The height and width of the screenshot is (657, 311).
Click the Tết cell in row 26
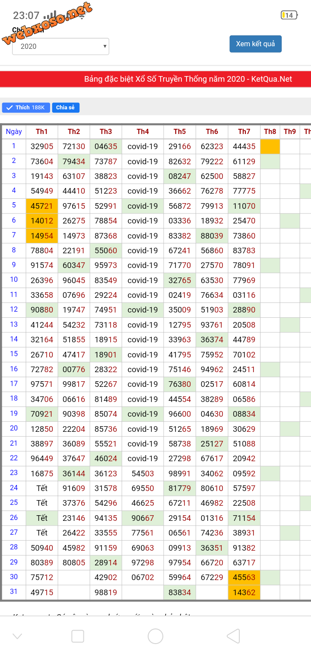[x=42, y=518]
